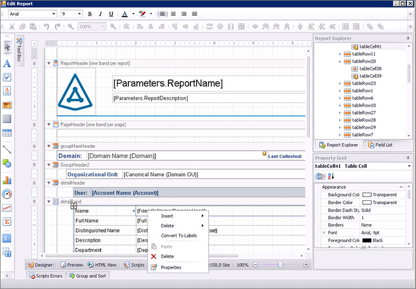Choose the Panel control tool

[7, 119]
